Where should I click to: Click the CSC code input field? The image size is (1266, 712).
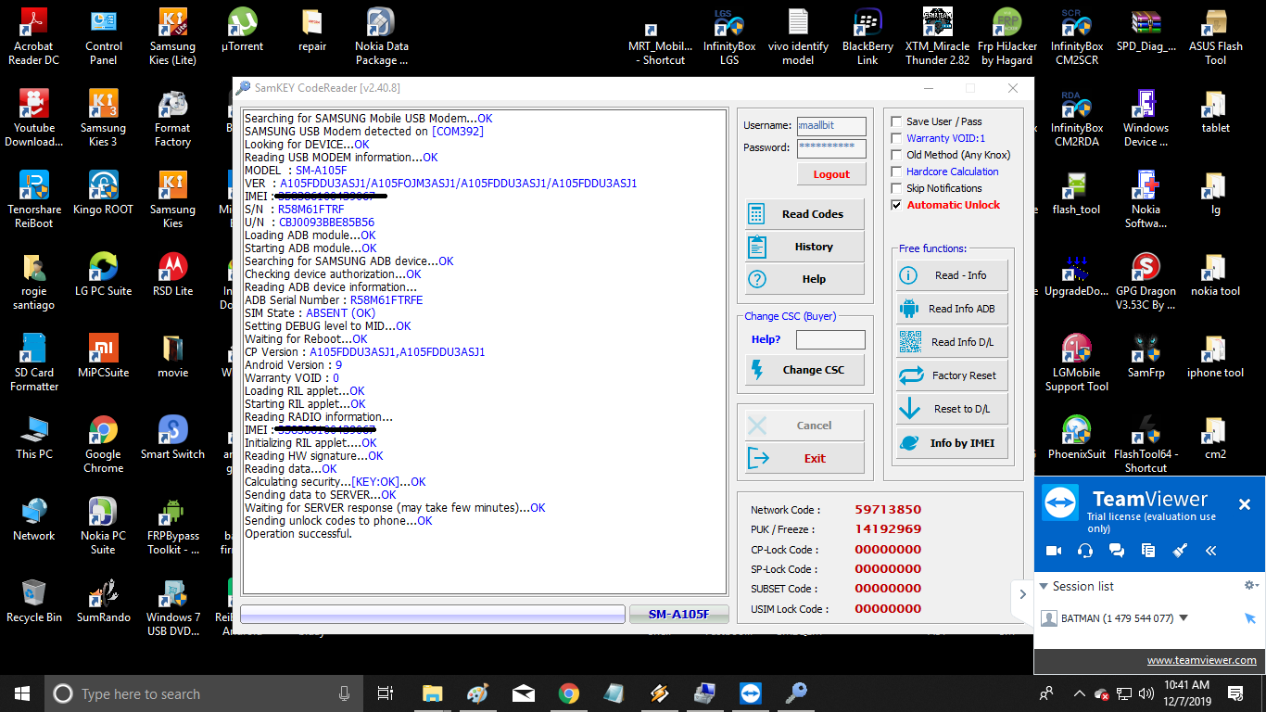[x=830, y=340]
